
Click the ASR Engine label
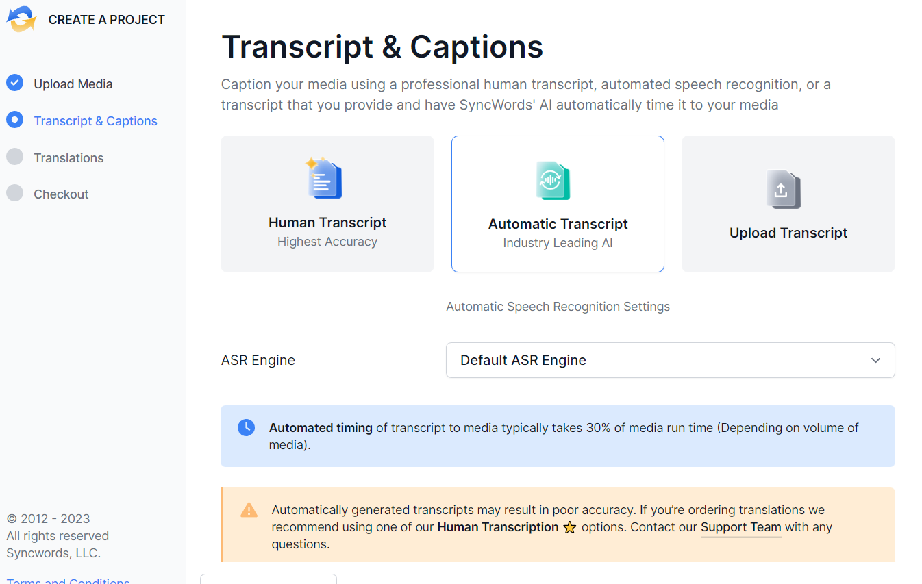coord(258,360)
